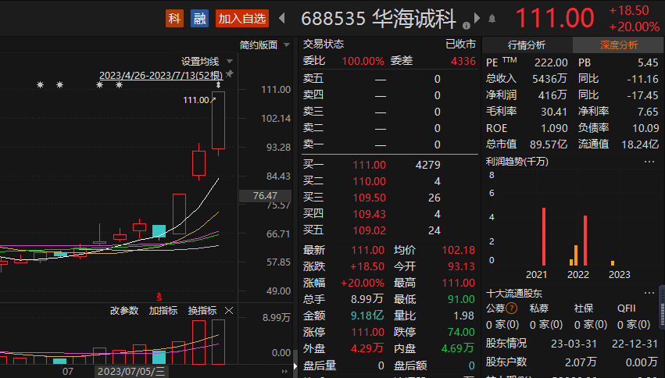Click 买五 bid price 109.02
This screenshot has width=665, height=378.
point(369,230)
